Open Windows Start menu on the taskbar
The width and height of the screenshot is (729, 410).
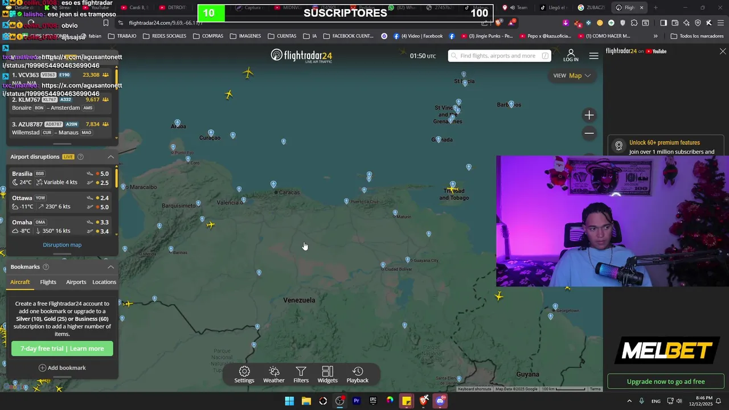[289, 401]
